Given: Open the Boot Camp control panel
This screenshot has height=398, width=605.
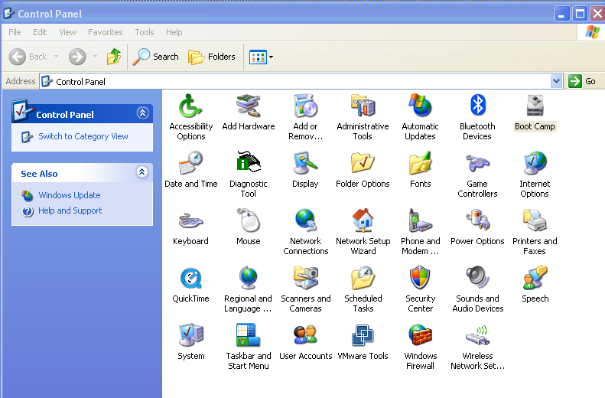Looking at the screenshot, I should (x=535, y=106).
